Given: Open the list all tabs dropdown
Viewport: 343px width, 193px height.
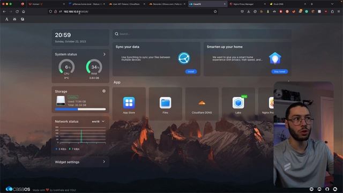Looking at the screenshot, I should (x=332, y=4).
